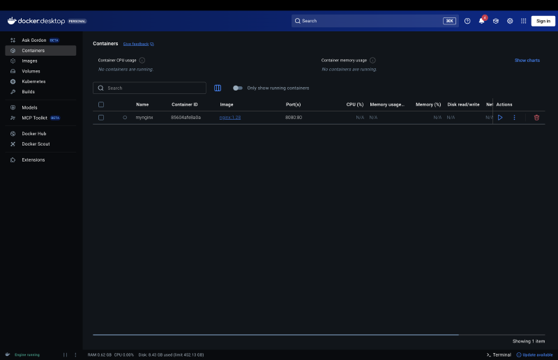The height and width of the screenshot is (360, 558).
Task: Click the horizontal table scrollbar
Action: pyautogui.click(x=276, y=335)
